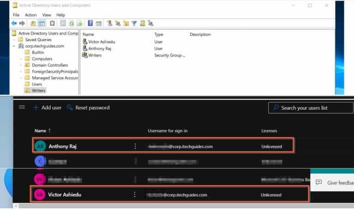
Task: Click the Description column header in ADUC
Action: [200, 34]
